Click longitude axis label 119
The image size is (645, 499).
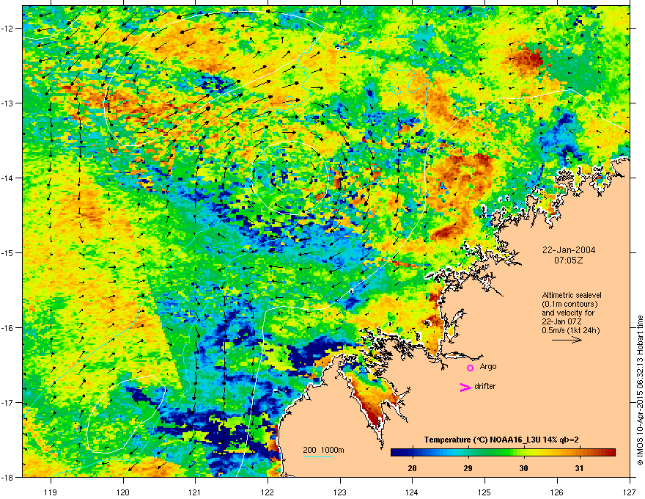(51, 492)
